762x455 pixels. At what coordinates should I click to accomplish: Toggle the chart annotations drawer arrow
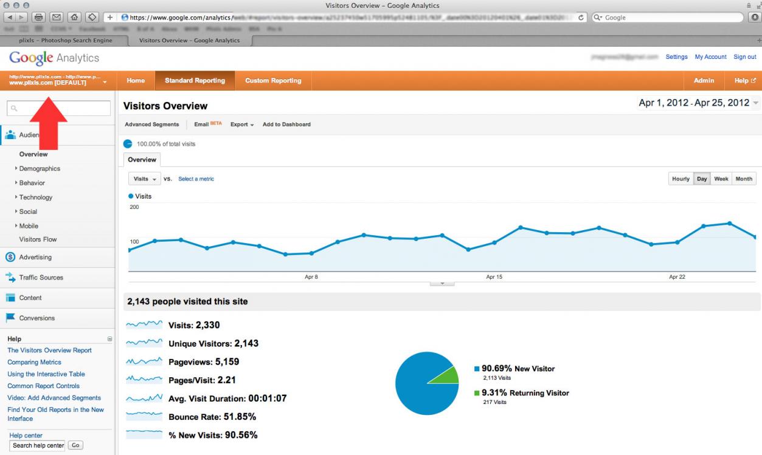point(442,284)
